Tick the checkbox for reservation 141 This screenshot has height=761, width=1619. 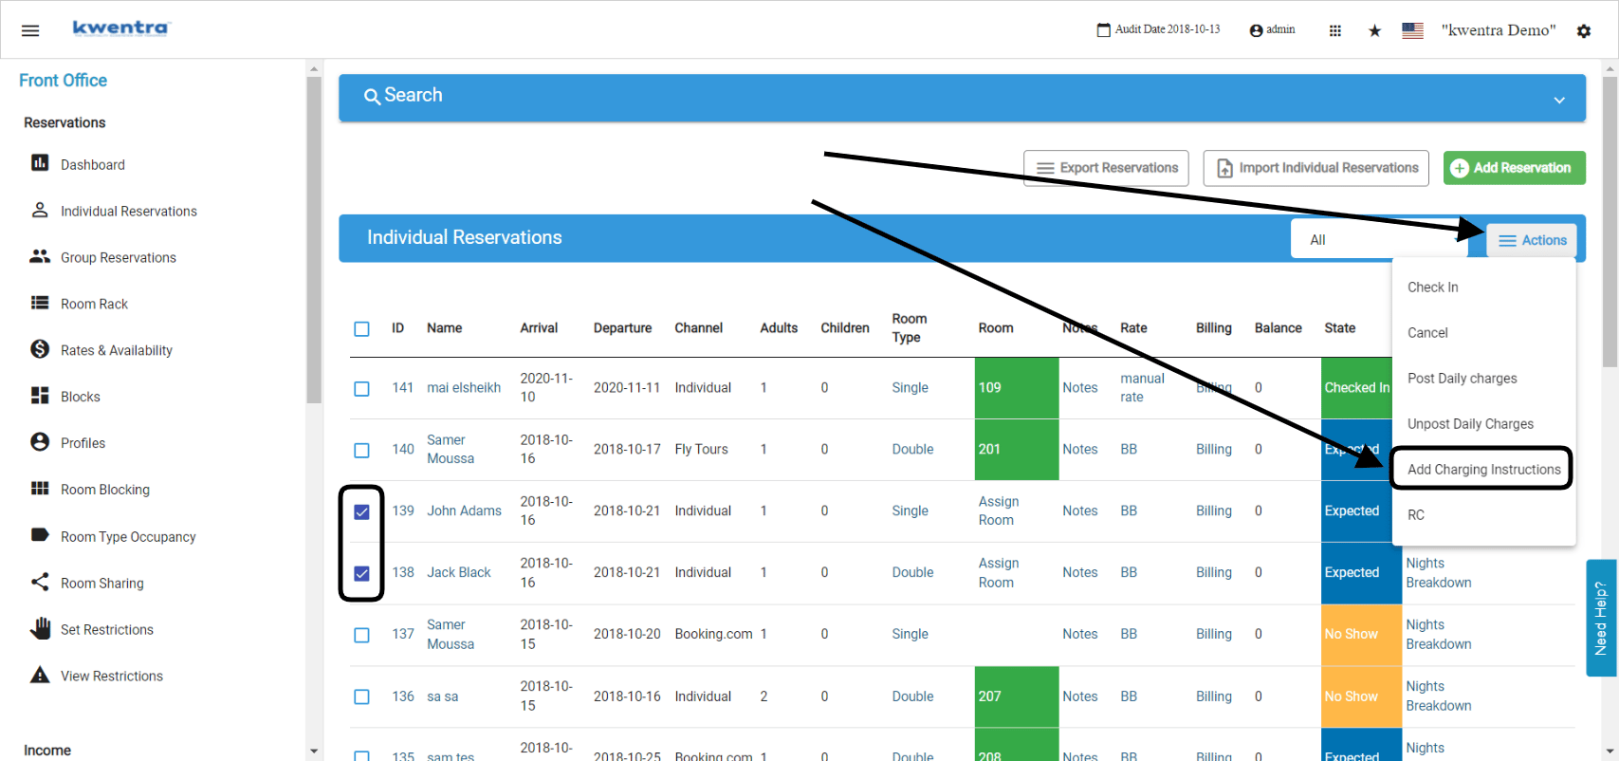tap(361, 388)
